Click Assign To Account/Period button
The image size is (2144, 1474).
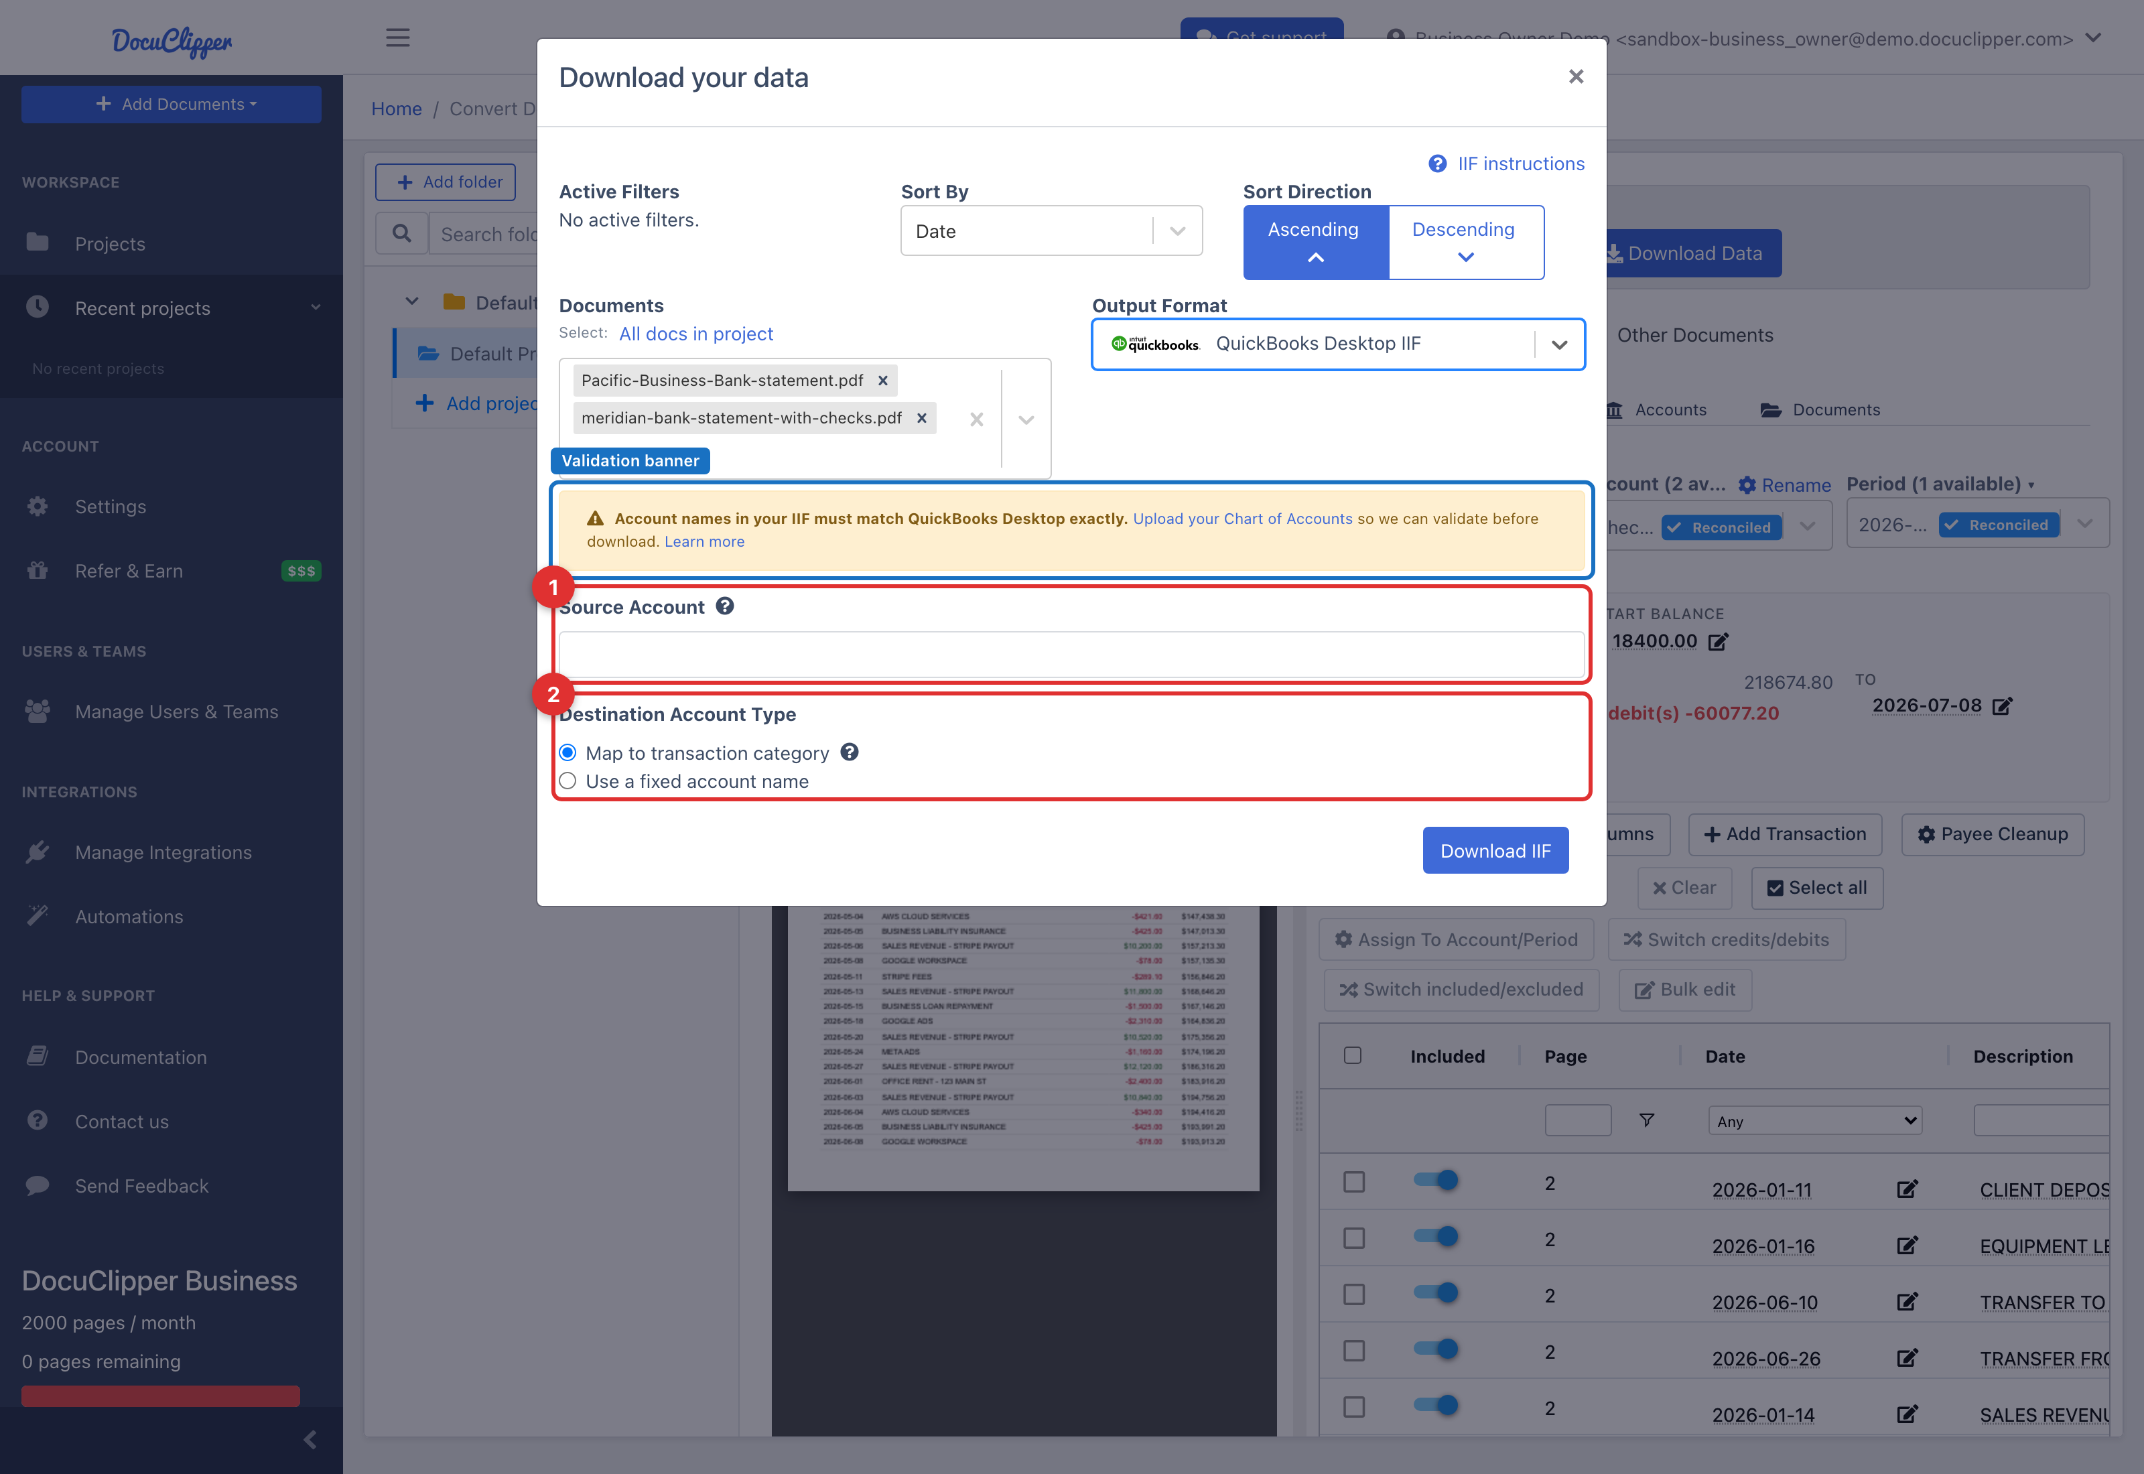point(1456,939)
